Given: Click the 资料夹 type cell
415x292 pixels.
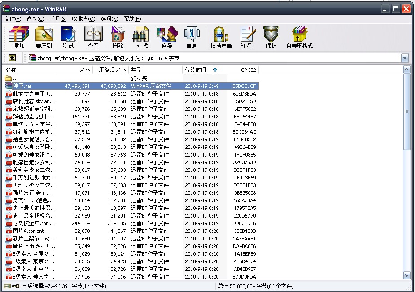Looking at the screenshot, I should click(139, 78).
